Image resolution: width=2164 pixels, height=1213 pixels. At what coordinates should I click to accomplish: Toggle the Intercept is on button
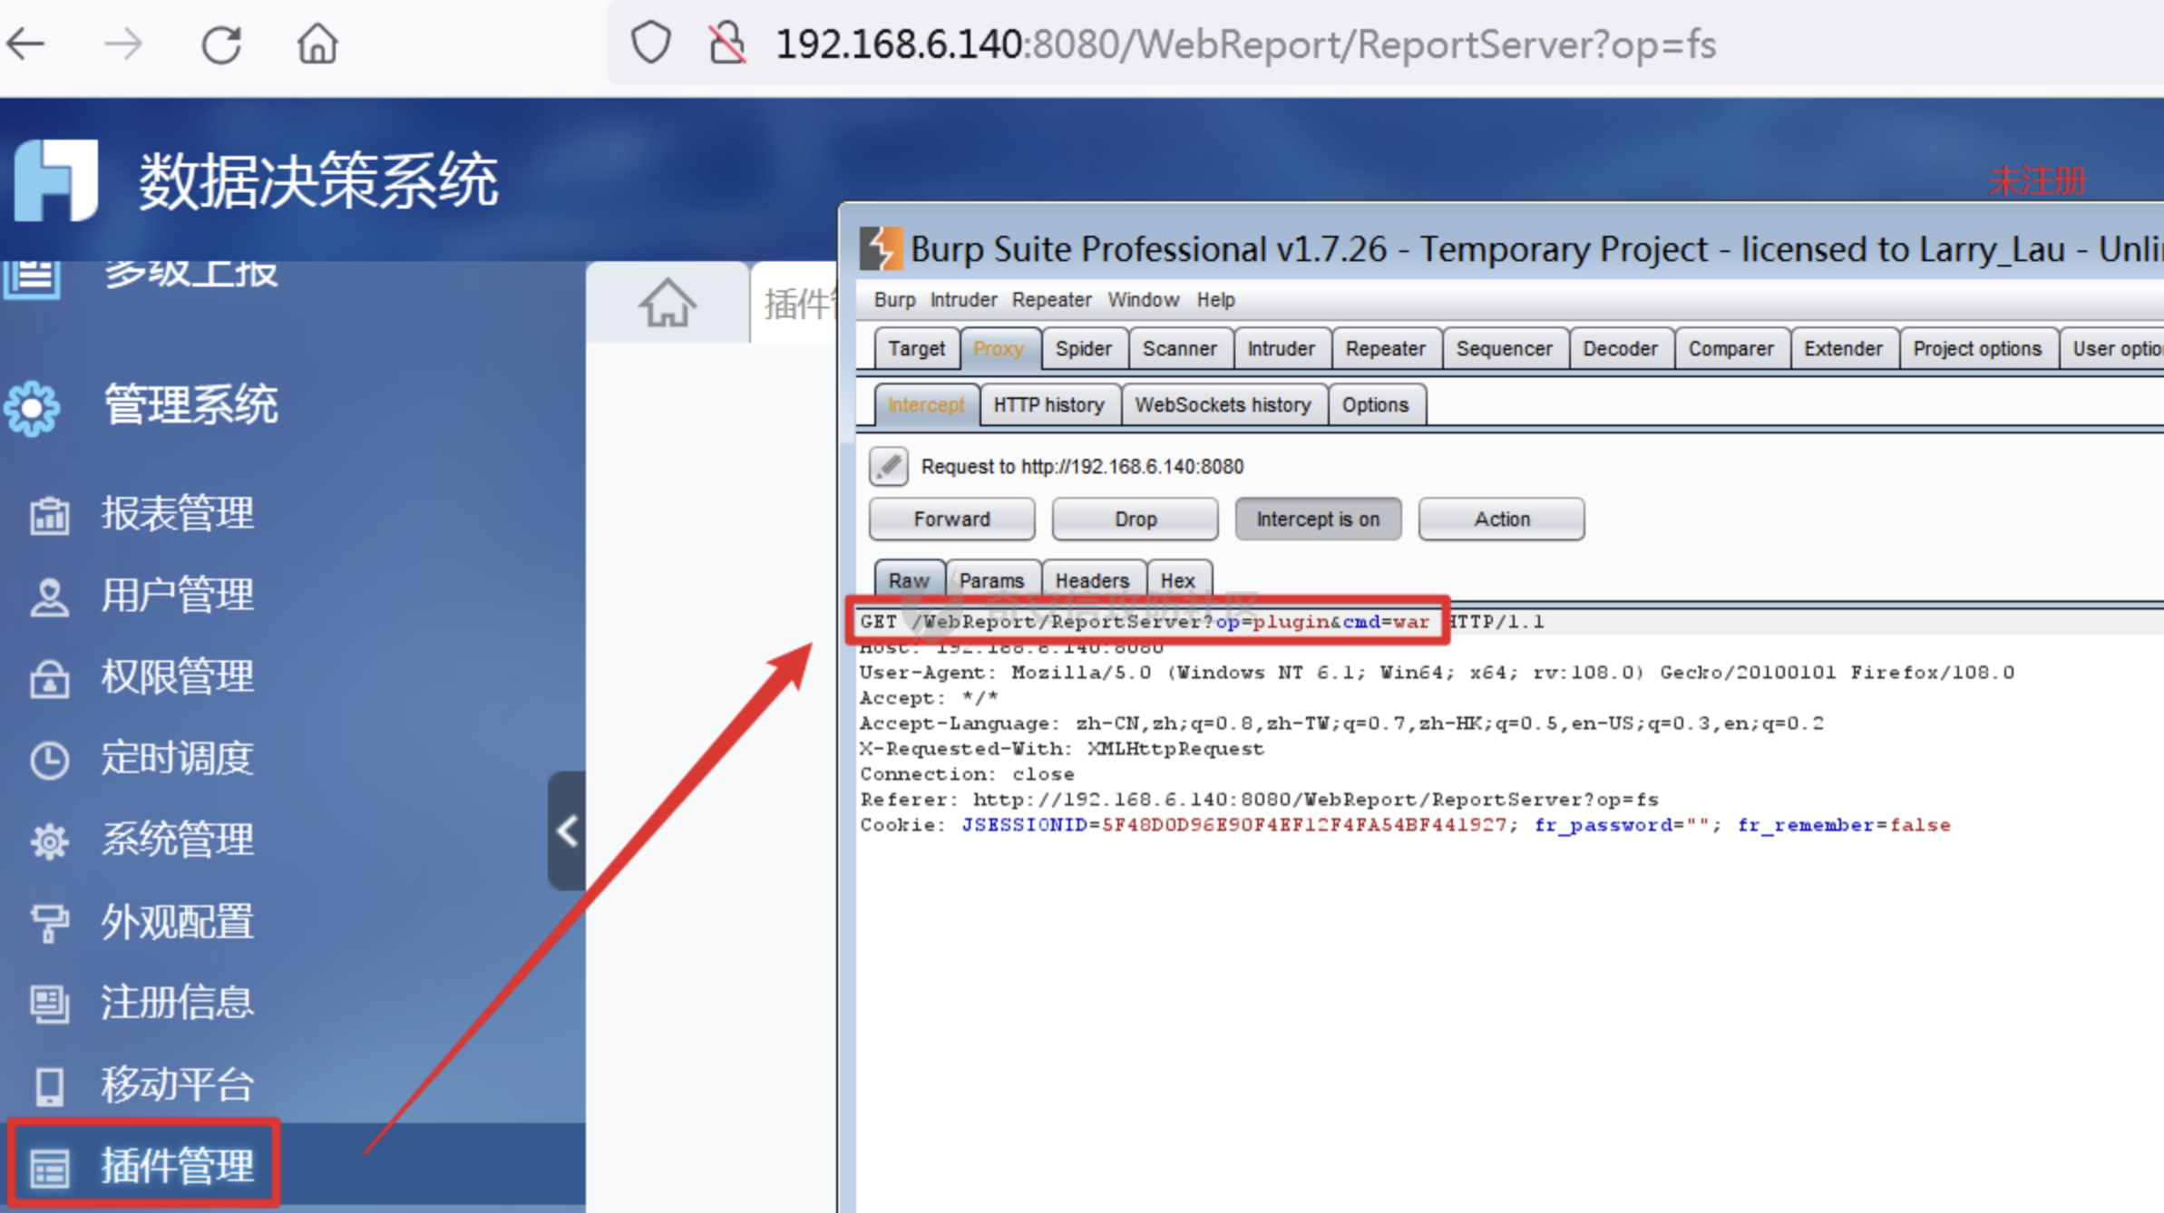[1318, 519]
